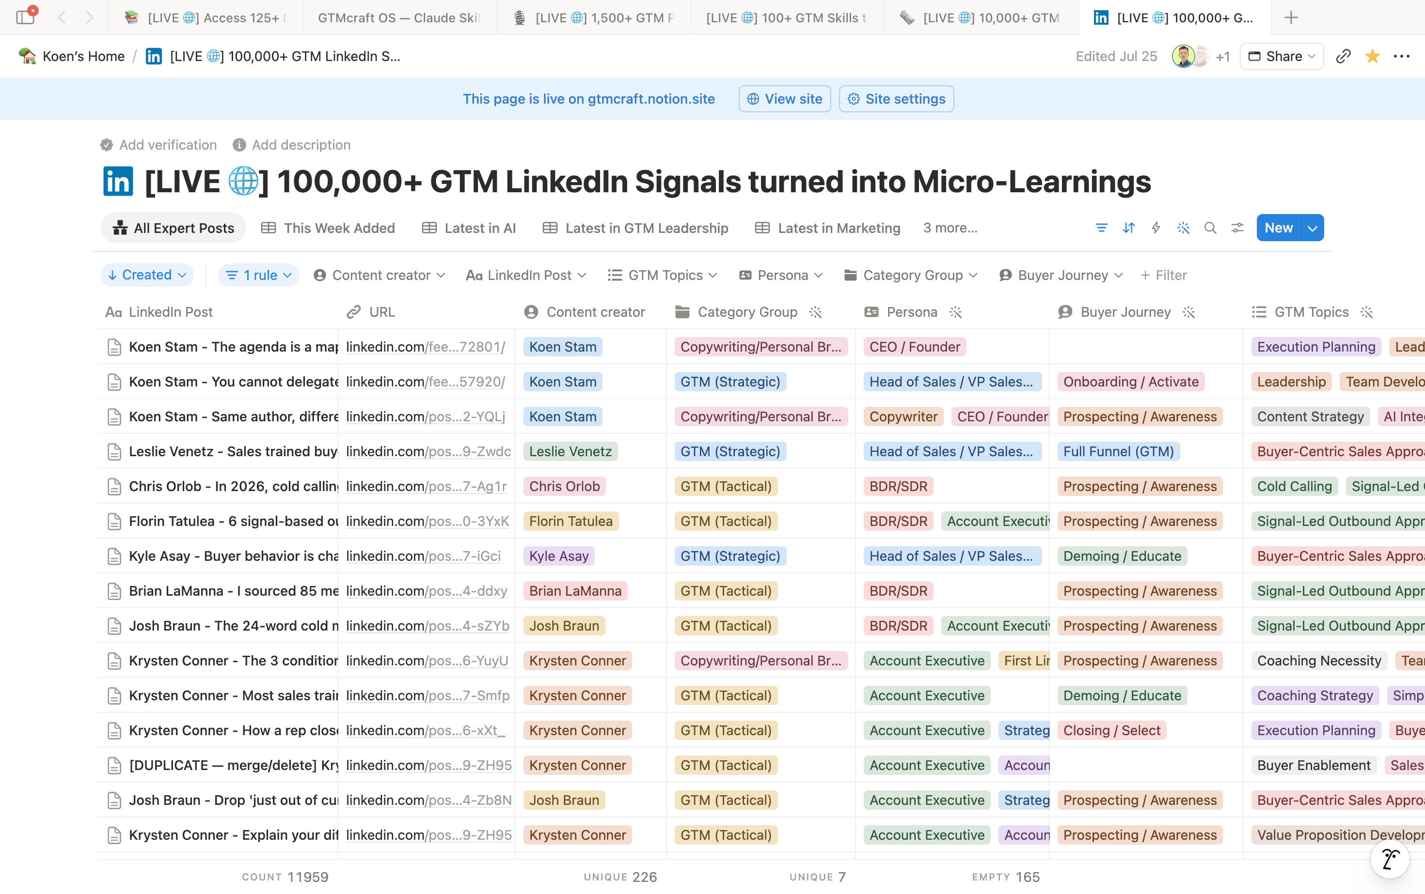Viewport: 1425px width, 894px height.
Task: Open the database filter icon
Action: pyautogui.click(x=1101, y=228)
